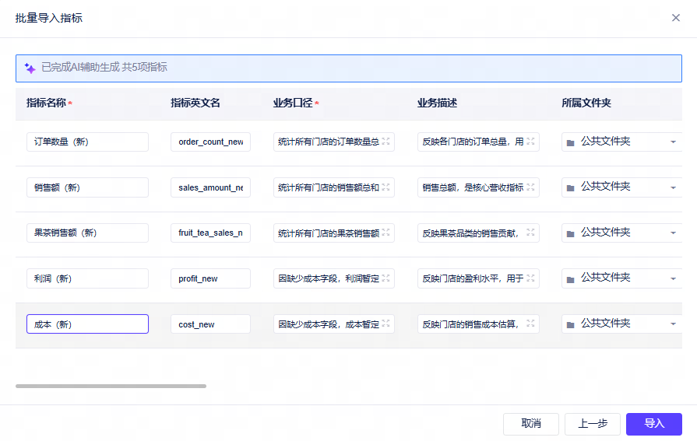Click the AI sparkle icon in banner
This screenshot has height=441, width=697.
(30, 68)
